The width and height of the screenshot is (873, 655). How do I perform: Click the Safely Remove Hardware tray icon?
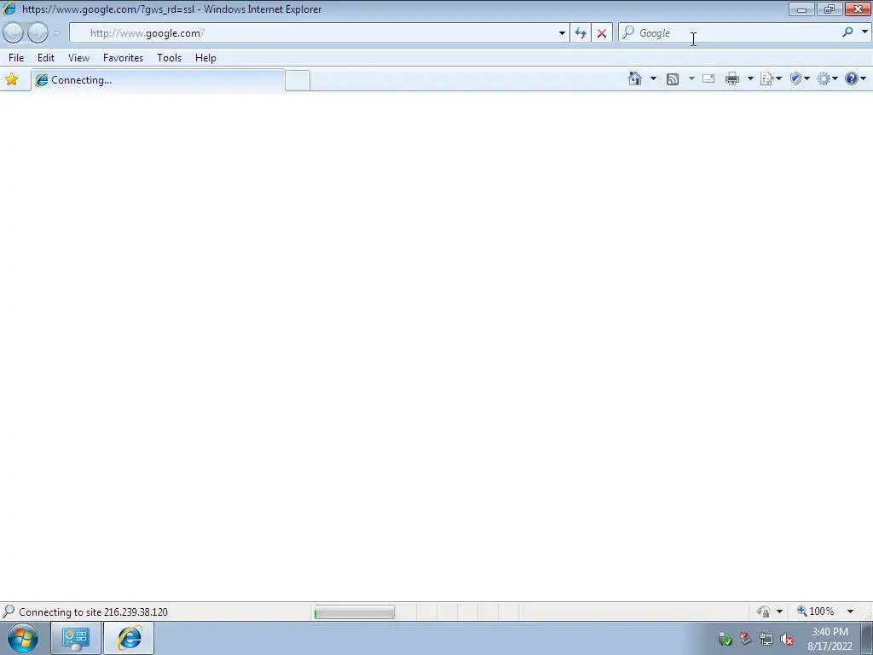[x=725, y=640]
